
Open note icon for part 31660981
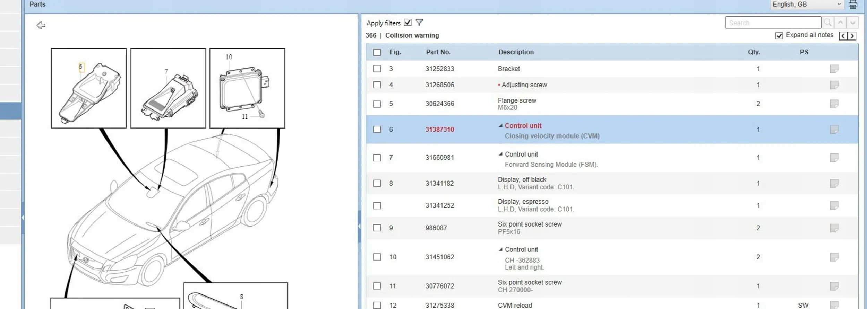(834, 158)
